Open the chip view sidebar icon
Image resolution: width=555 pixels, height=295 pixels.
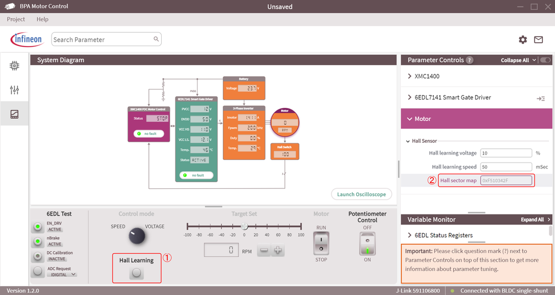[x=14, y=66]
